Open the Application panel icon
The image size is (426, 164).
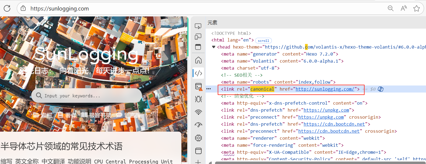(198, 151)
